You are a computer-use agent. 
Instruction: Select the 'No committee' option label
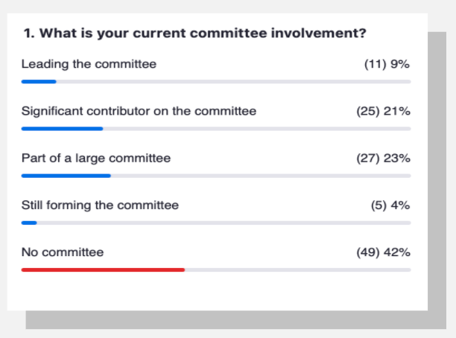(x=63, y=252)
